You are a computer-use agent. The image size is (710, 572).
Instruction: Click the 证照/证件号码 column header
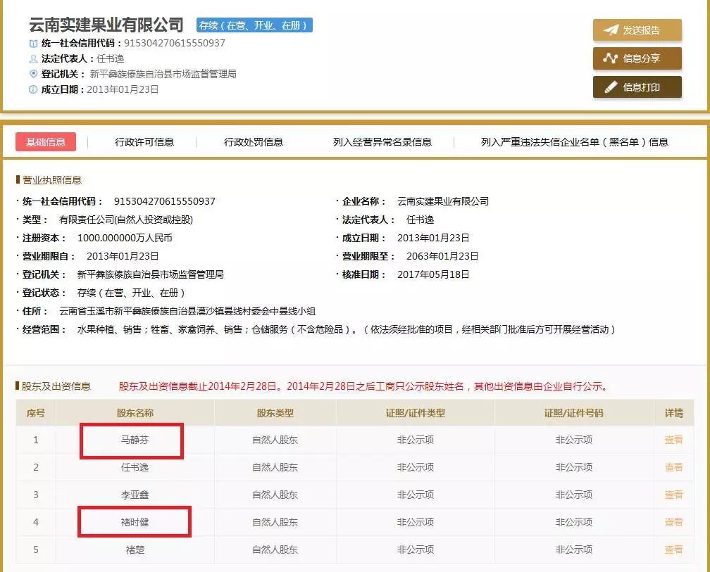click(x=573, y=413)
